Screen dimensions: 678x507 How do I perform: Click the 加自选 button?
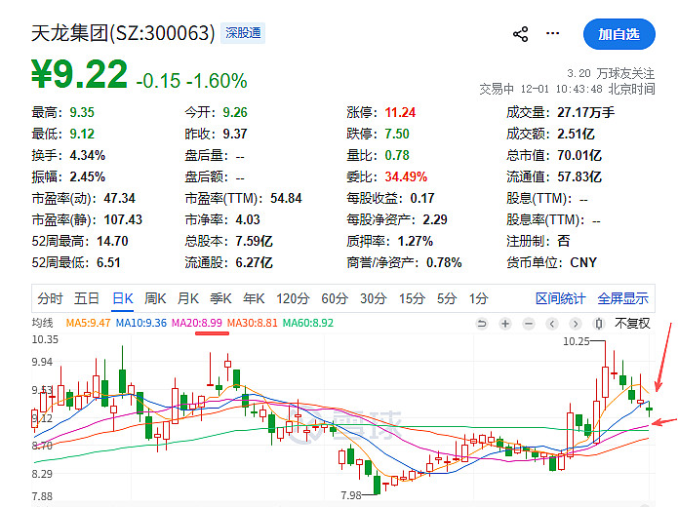(x=619, y=34)
